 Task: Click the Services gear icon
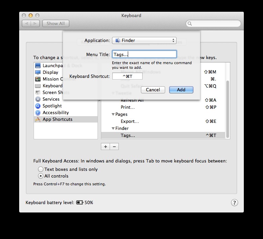point(38,99)
